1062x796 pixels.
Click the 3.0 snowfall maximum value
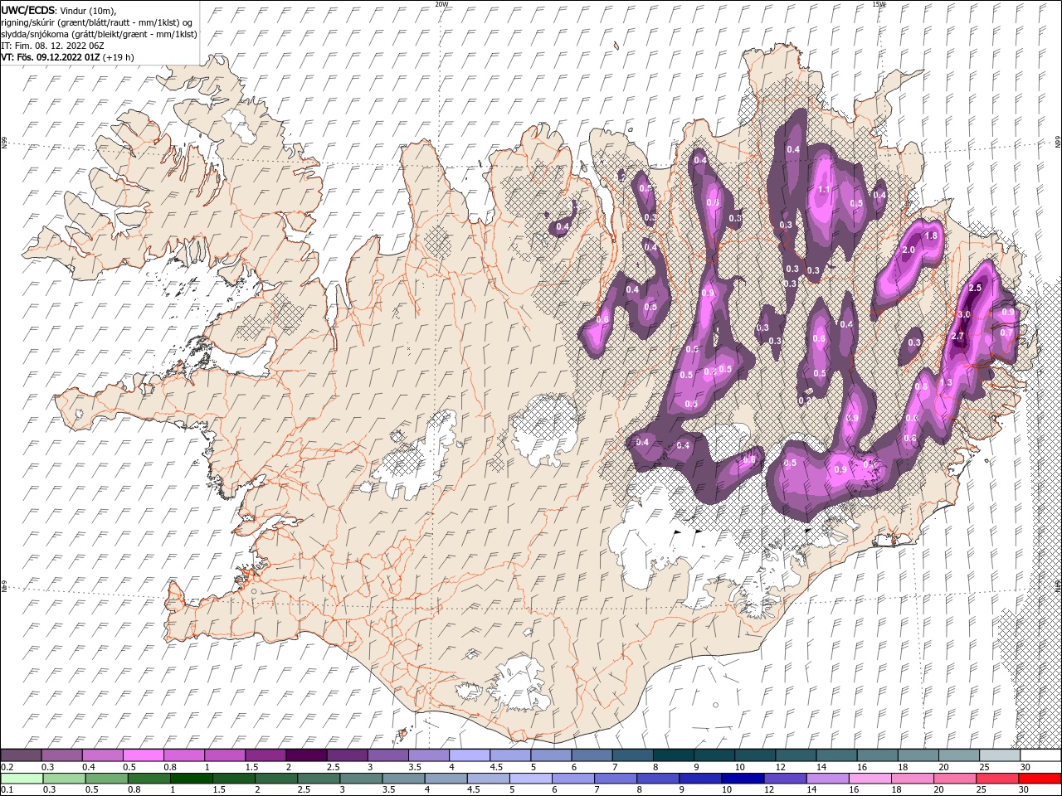click(x=963, y=315)
